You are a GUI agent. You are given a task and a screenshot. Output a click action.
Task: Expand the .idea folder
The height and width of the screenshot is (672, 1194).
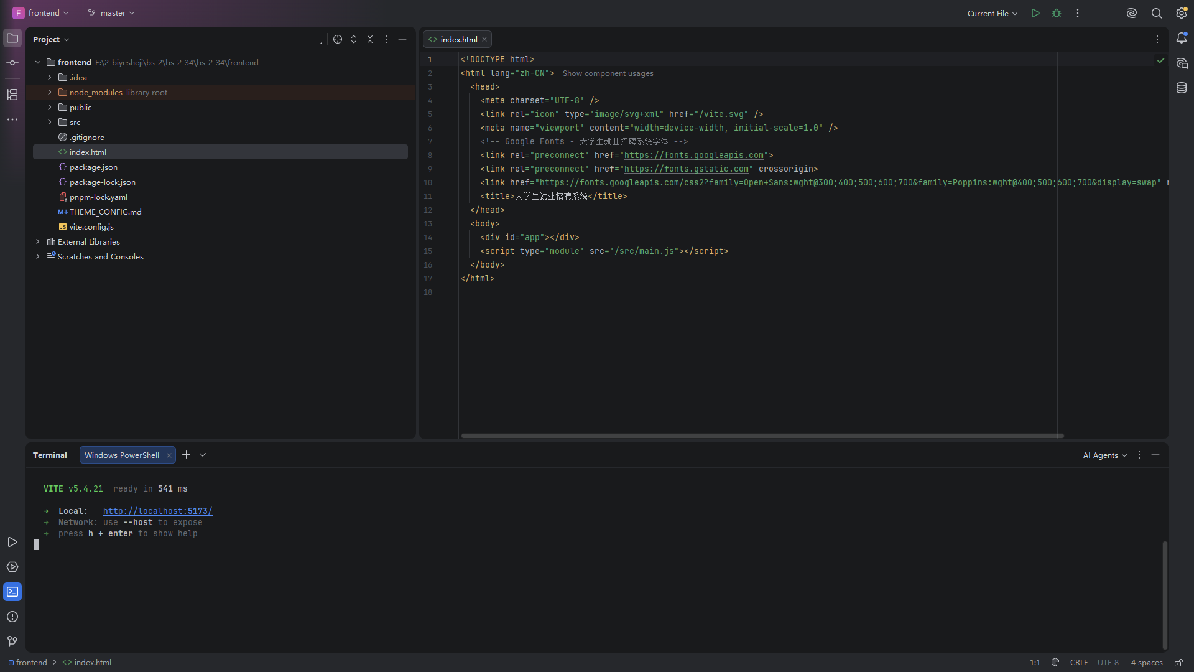point(50,77)
